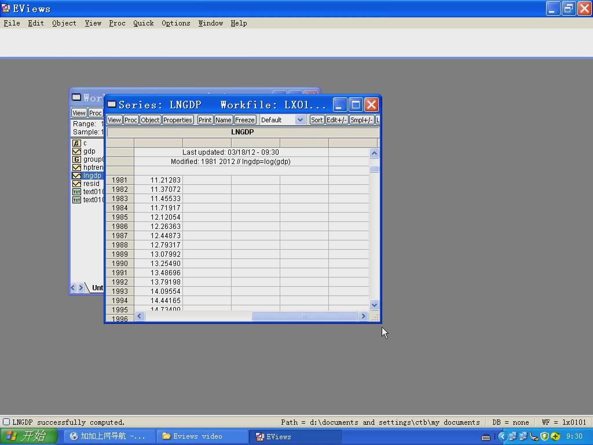Click vertical scrollbar up arrow in series window
593x445 pixels.
(x=374, y=153)
